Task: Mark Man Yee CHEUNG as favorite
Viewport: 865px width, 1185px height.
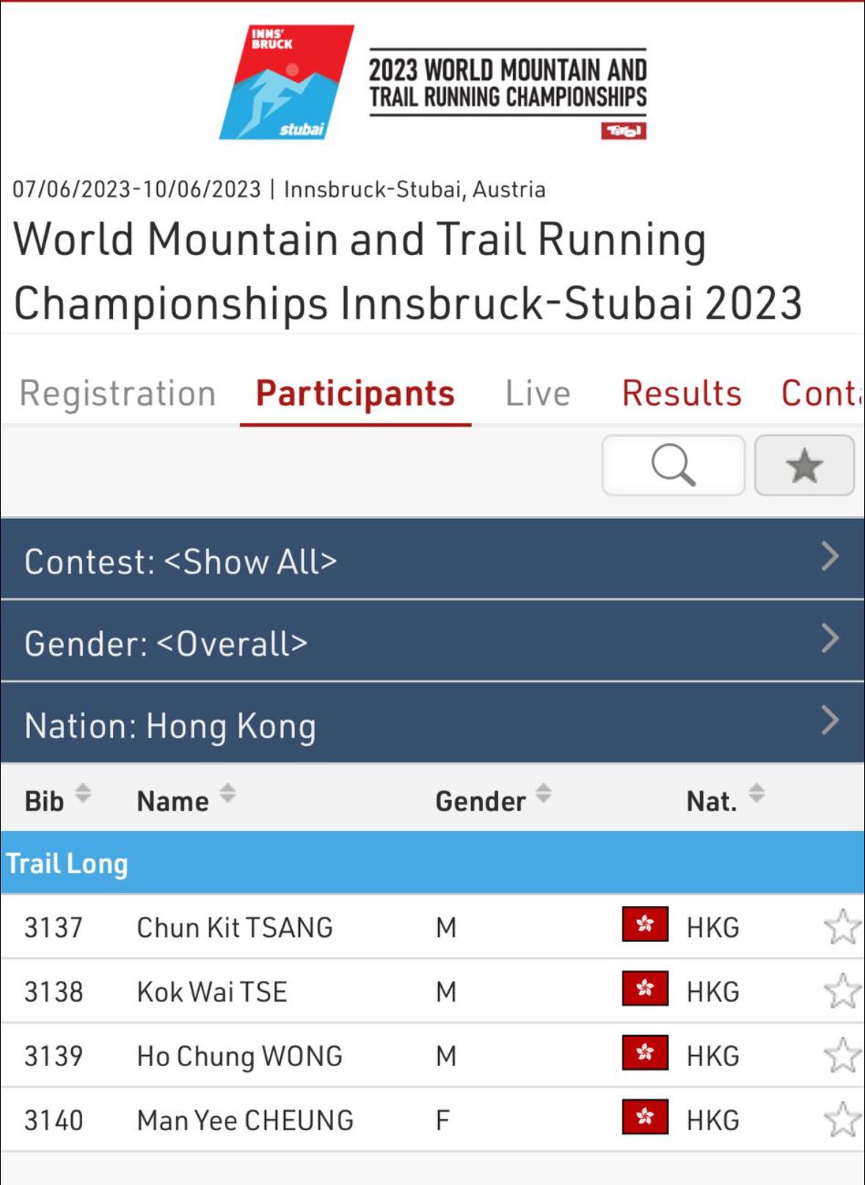Action: (x=842, y=1120)
